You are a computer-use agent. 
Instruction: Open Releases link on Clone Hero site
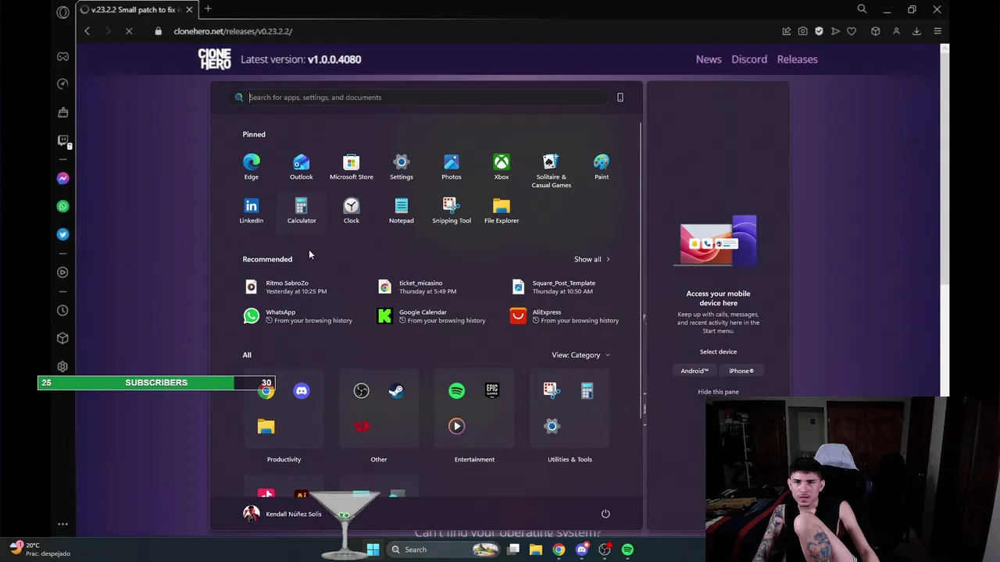click(797, 59)
